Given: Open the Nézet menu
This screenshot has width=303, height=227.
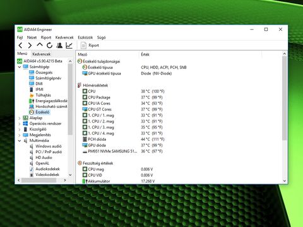Looking at the screenshot, I should tap(32, 37).
